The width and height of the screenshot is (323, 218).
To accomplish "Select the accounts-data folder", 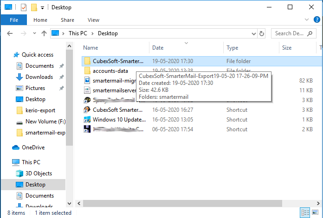I will tap(110, 71).
